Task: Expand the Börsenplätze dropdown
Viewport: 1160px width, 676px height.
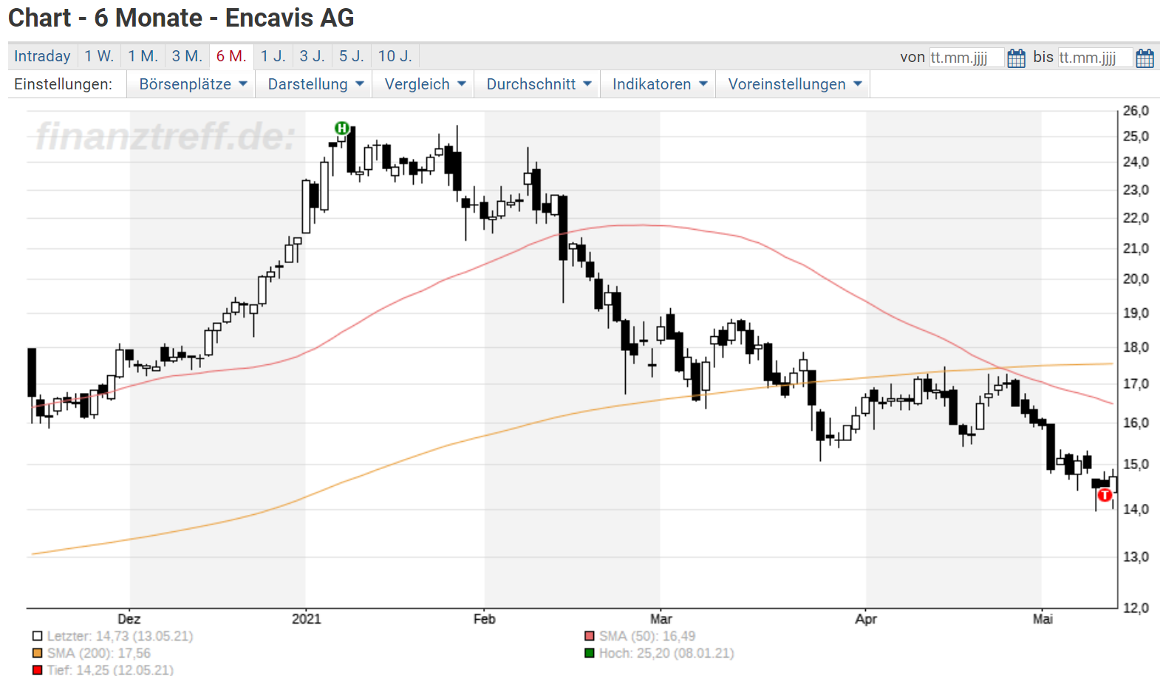Action: pos(192,84)
